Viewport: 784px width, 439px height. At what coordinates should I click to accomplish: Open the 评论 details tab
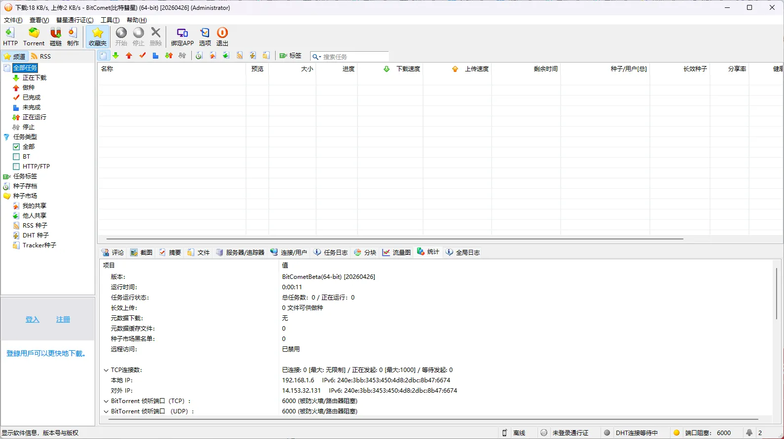pyautogui.click(x=113, y=252)
